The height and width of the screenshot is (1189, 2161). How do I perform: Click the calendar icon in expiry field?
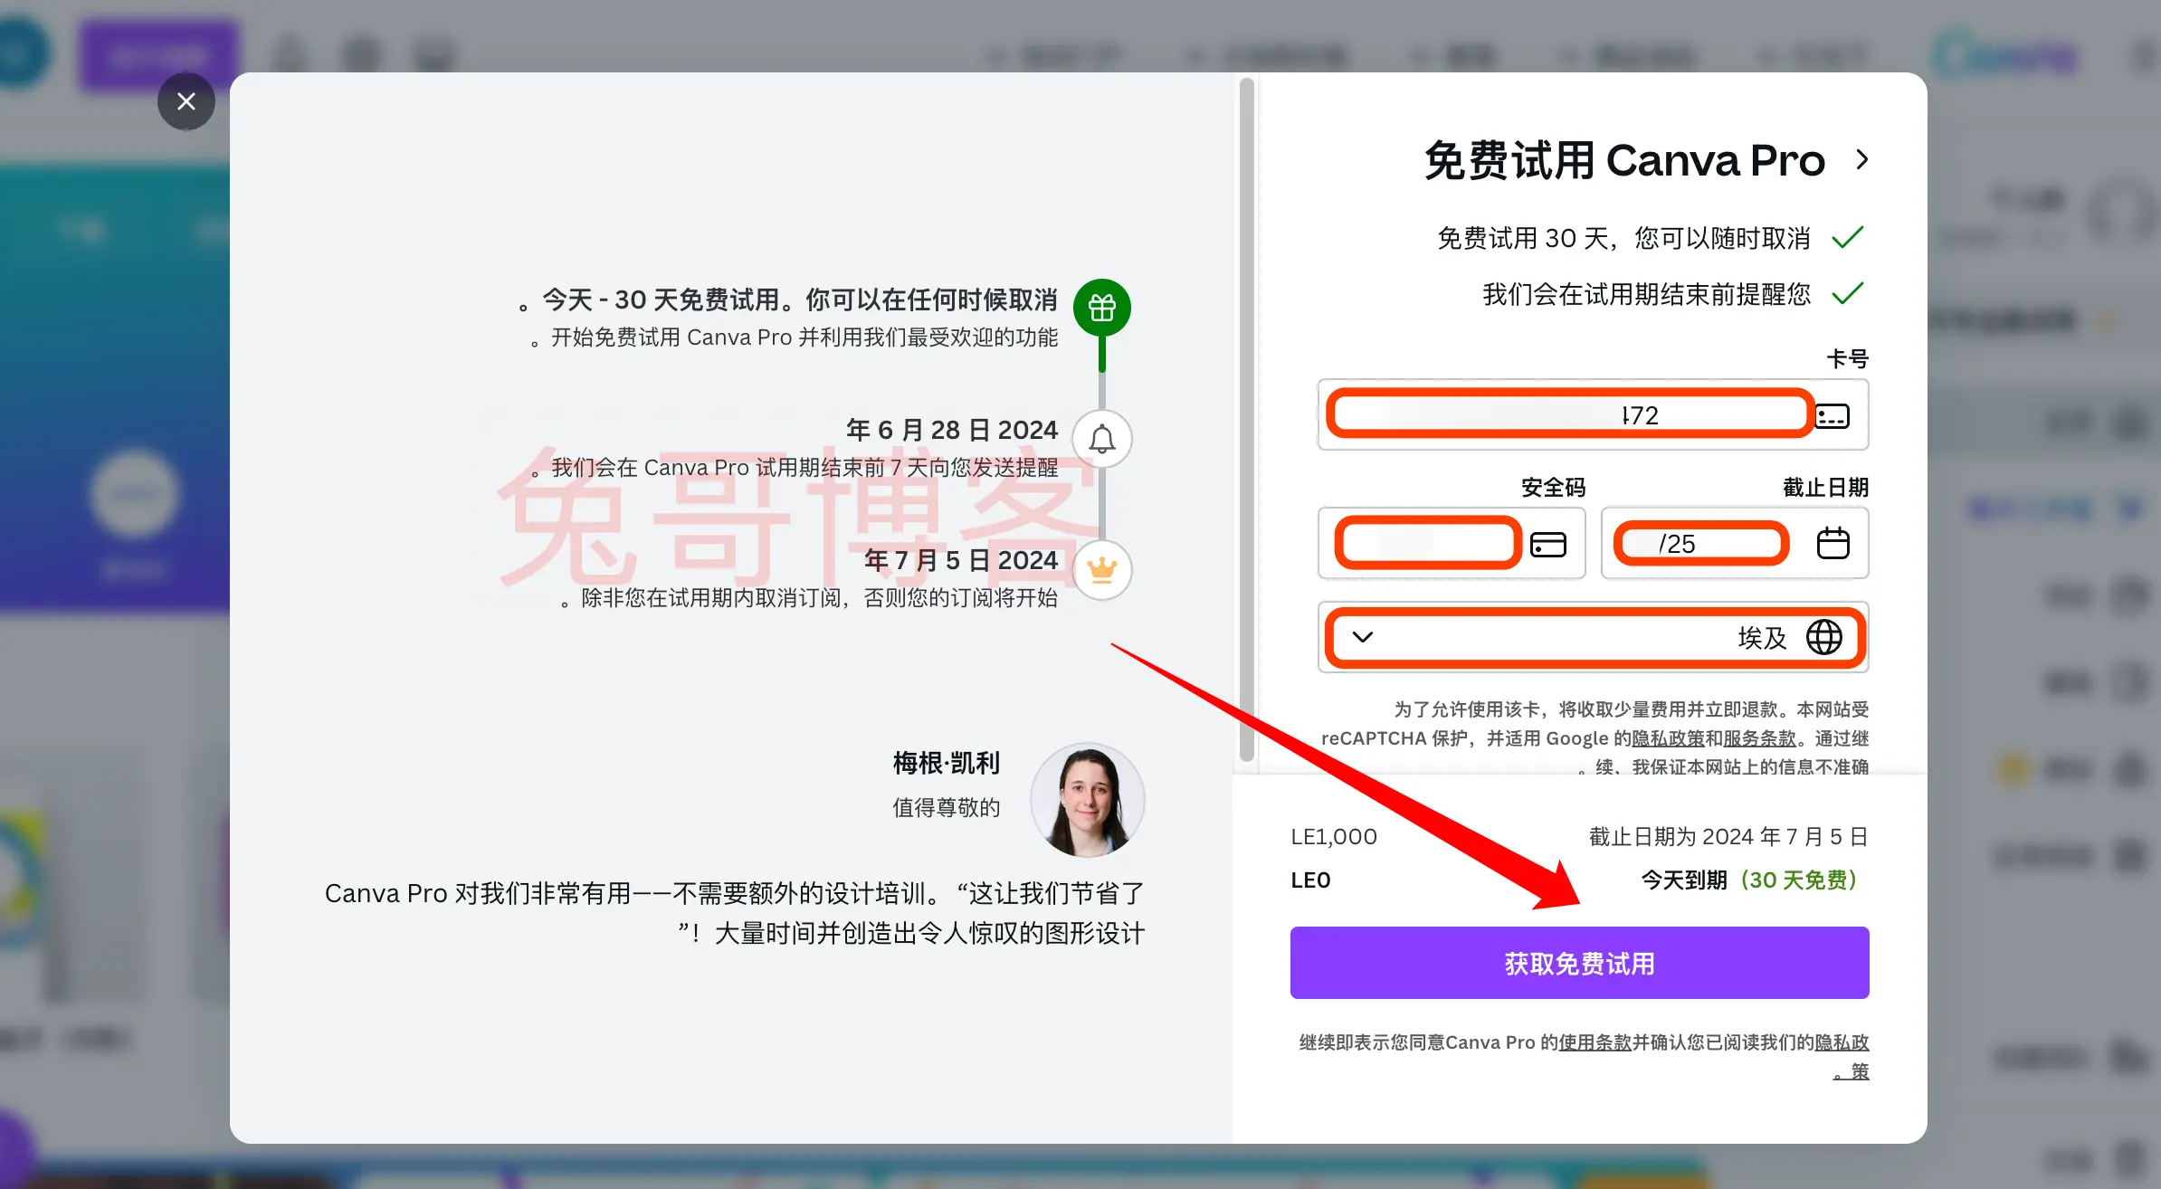1833,543
